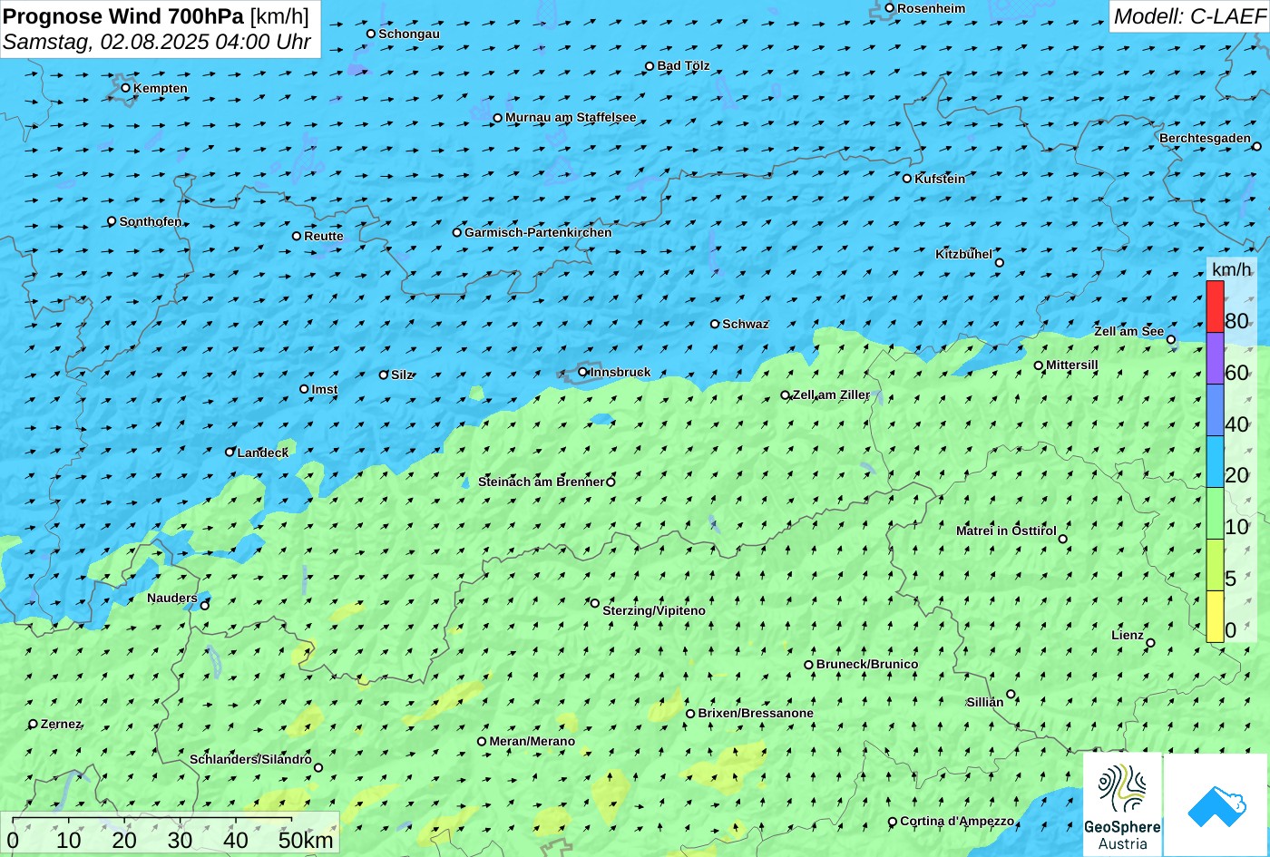1270x857 pixels.
Task: Click the cyan 20 km/h legend swatch
Action: pyautogui.click(x=1215, y=462)
